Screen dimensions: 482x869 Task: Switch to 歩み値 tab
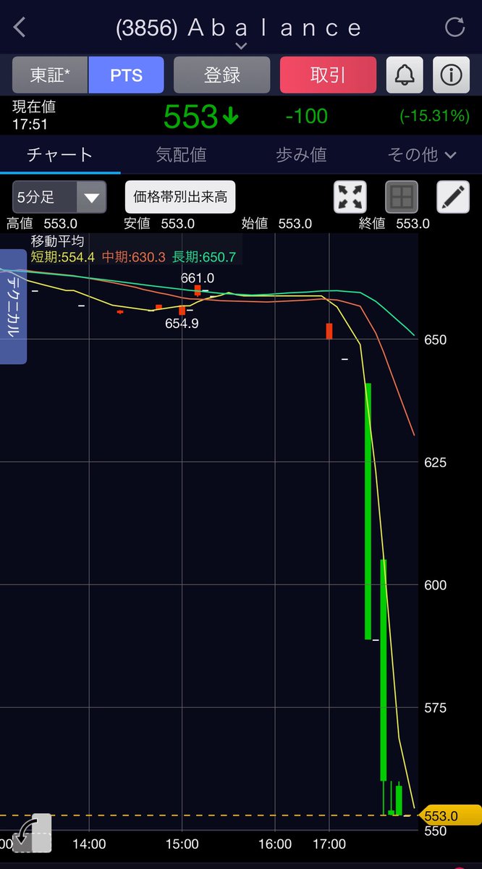click(x=301, y=154)
